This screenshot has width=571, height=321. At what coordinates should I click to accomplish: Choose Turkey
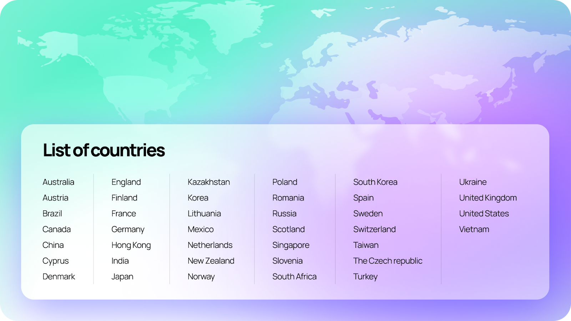point(365,277)
